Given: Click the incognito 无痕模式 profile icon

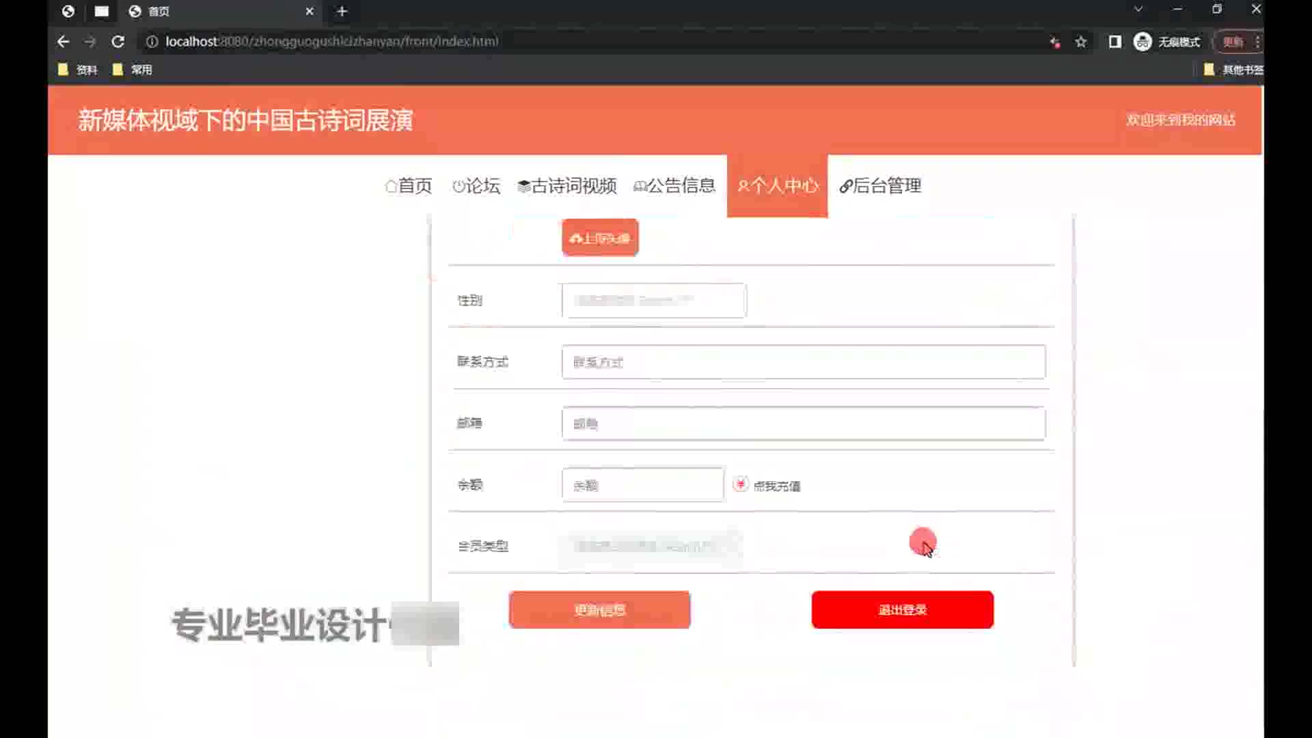Looking at the screenshot, I should (x=1143, y=42).
